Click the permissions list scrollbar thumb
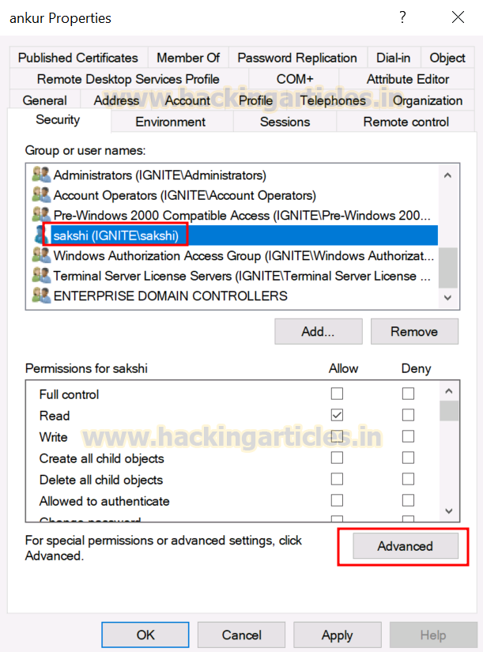This screenshot has width=483, height=652. coord(449,411)
